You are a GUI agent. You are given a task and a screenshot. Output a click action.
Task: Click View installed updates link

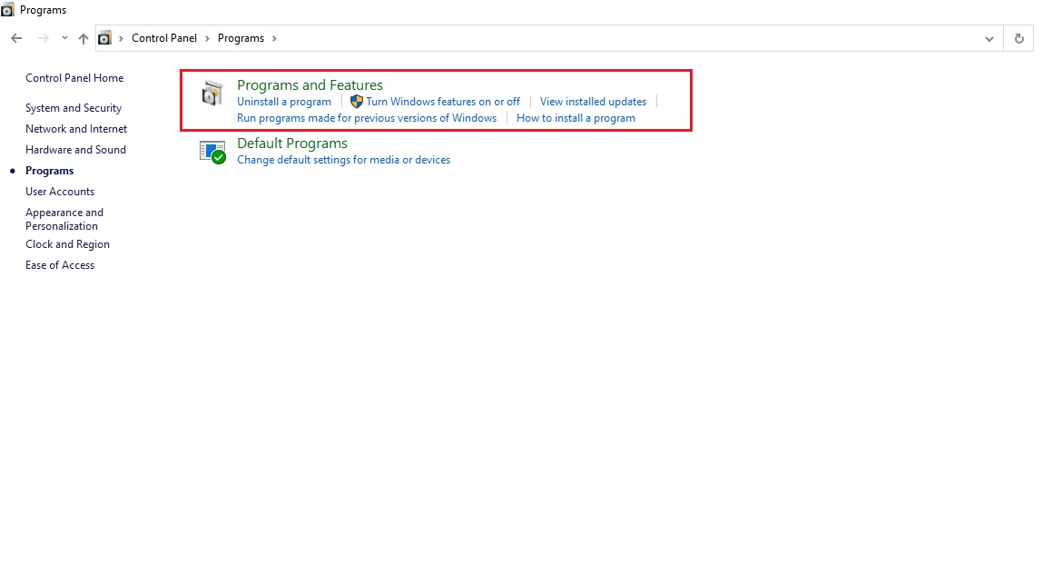pos(594,102)
